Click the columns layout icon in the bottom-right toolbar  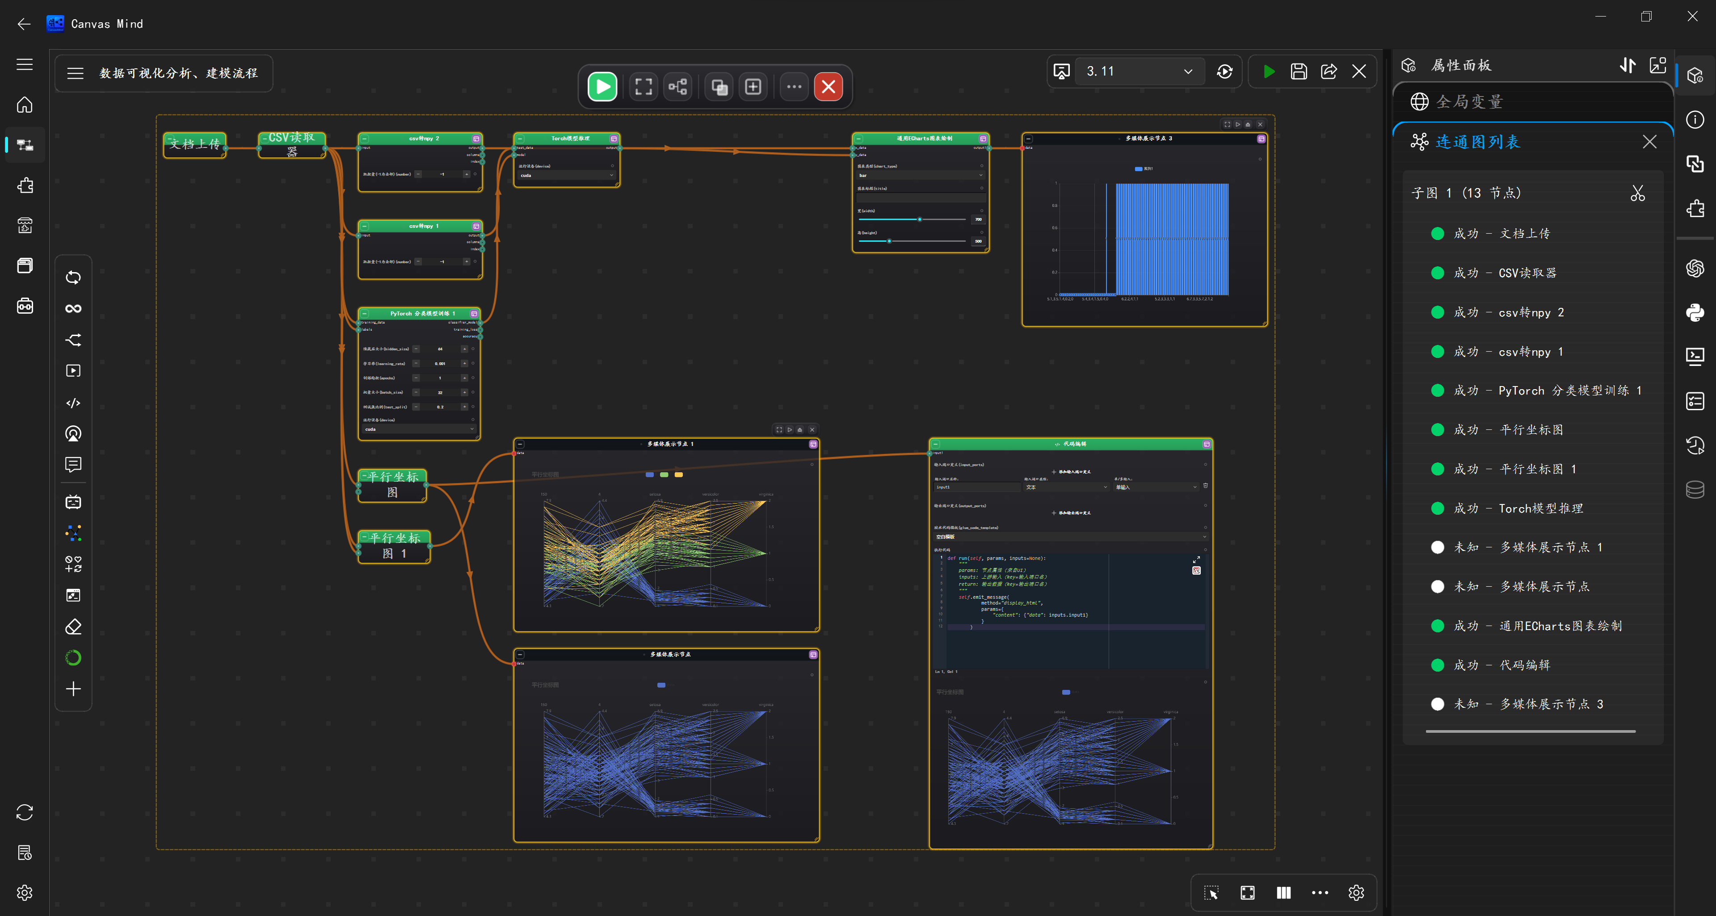pos(1284,893)
